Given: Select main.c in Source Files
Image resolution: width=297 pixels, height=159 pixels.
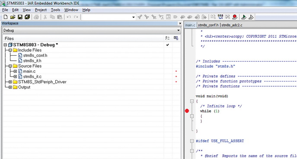Looking at the screenshot, I should coord(29,71).
